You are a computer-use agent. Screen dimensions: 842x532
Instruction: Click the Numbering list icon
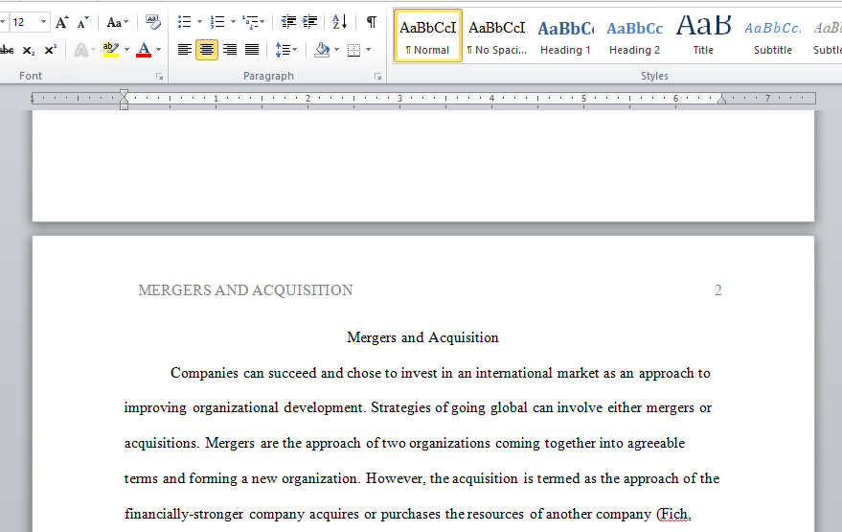[217, 22]
